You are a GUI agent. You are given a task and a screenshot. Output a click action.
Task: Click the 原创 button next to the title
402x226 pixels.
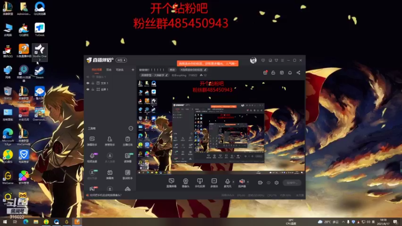point(172,70)
